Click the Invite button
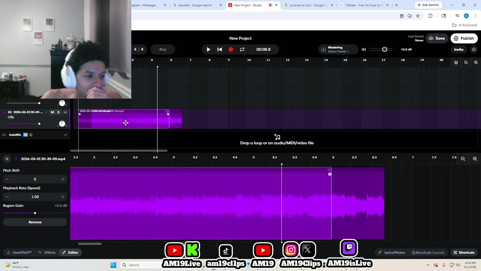 pyautogui.click(x=458, y=49)
